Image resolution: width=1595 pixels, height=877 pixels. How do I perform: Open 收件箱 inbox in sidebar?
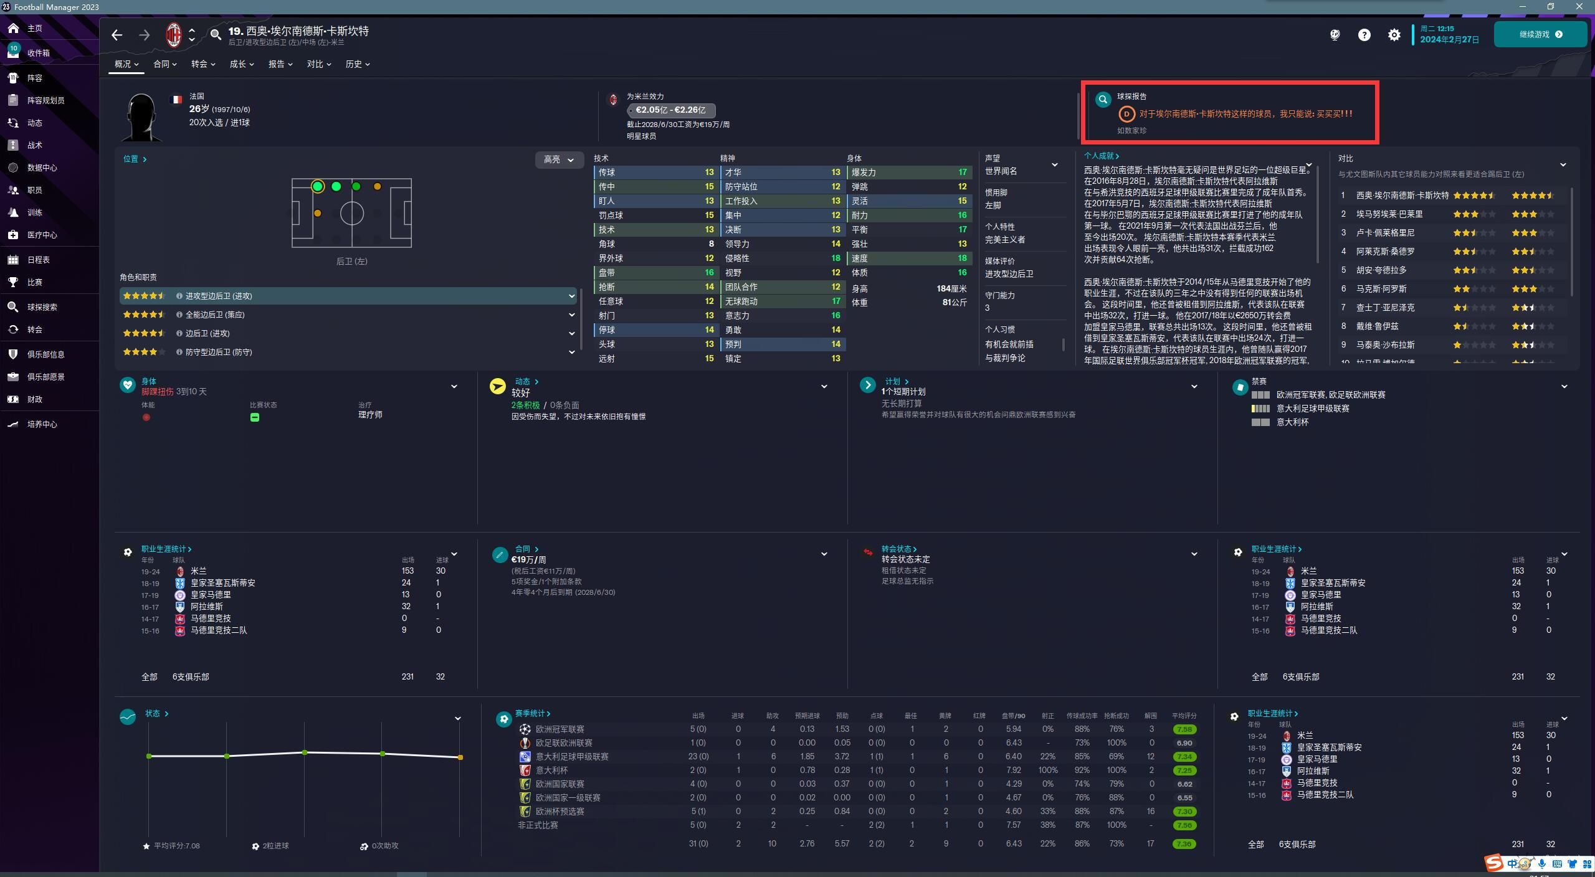[x=37, y=53]
